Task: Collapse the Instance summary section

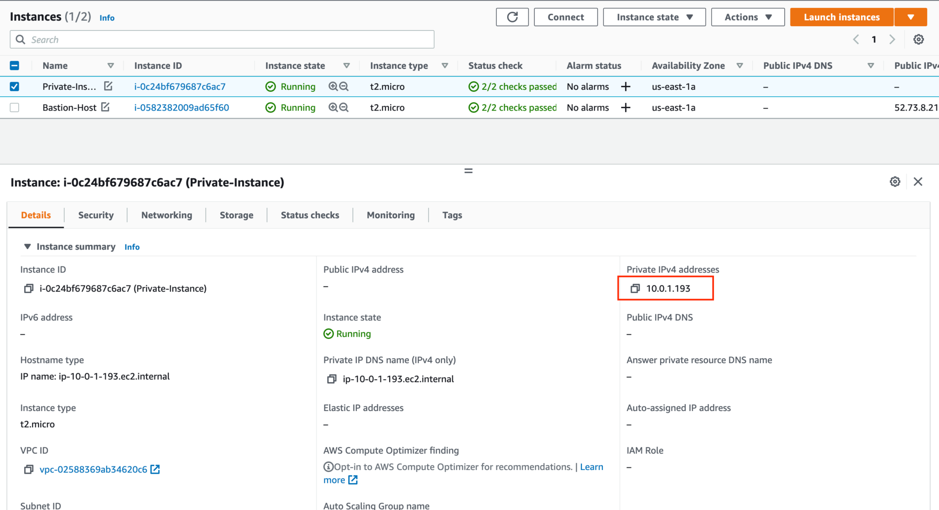Action: [27, 246]
